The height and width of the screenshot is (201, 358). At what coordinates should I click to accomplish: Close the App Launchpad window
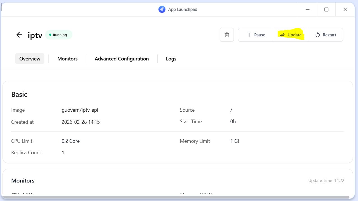coord(345,10)
